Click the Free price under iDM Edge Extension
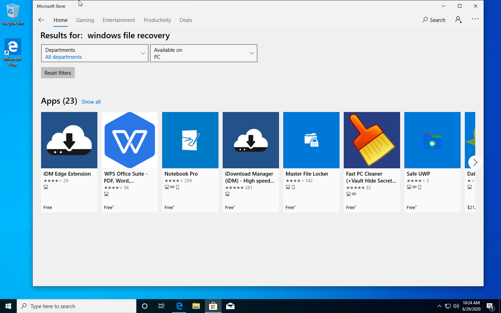 (x=48, y=208)
